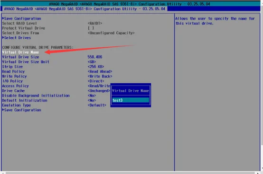Select the Select RAID Level label

click(x=19, y=23)
